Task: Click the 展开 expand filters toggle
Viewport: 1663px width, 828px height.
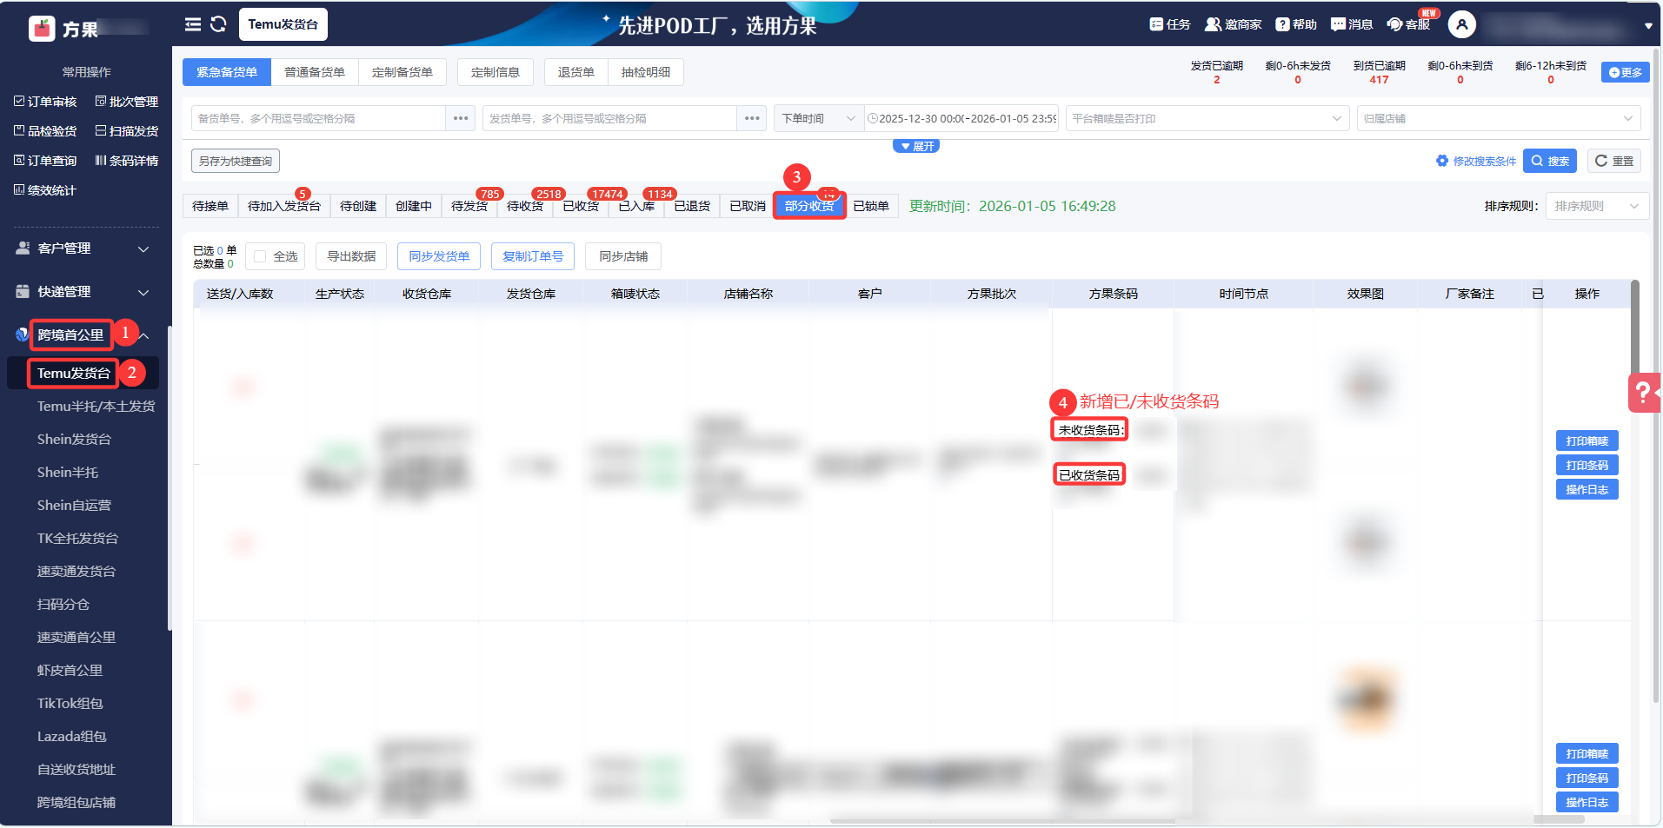Action: pyautogui.click(x=916, y=146)
